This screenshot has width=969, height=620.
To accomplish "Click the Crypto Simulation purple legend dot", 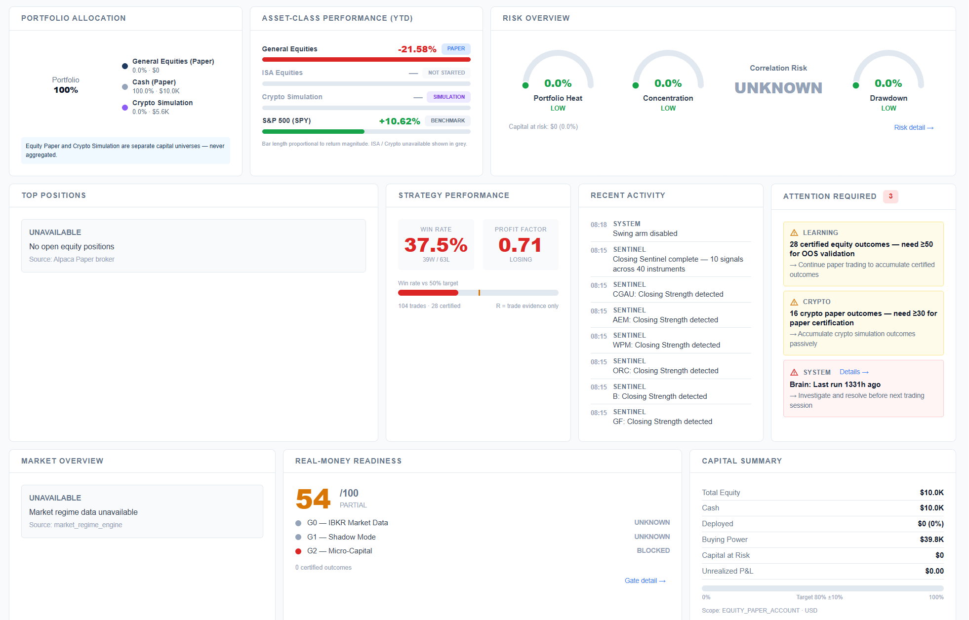I will 125,108.
